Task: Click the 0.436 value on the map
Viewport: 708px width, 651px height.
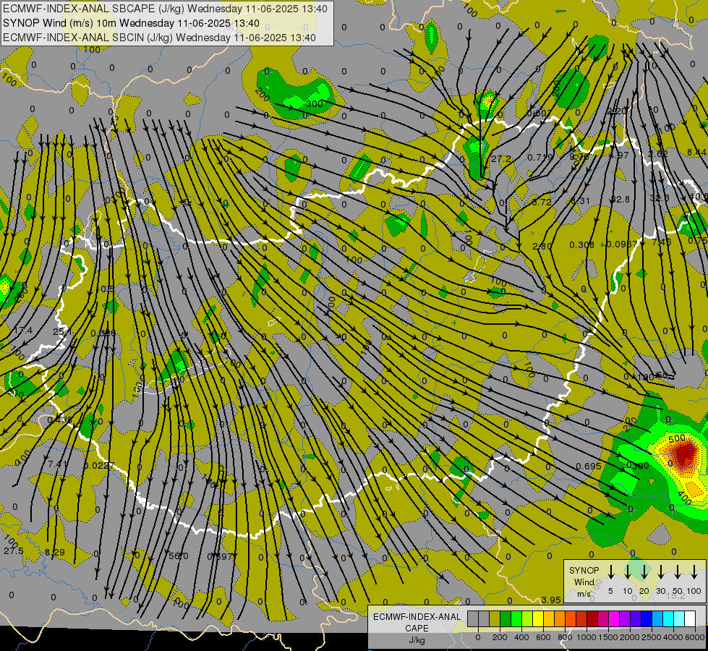Action: click(x=59, y=420)
